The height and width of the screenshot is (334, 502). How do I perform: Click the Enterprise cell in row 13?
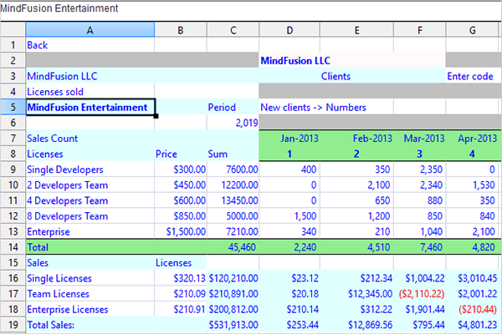tap(90, 231)
